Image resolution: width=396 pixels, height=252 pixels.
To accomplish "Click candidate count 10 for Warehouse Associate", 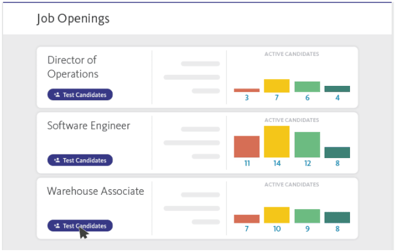I will point(277,229).
